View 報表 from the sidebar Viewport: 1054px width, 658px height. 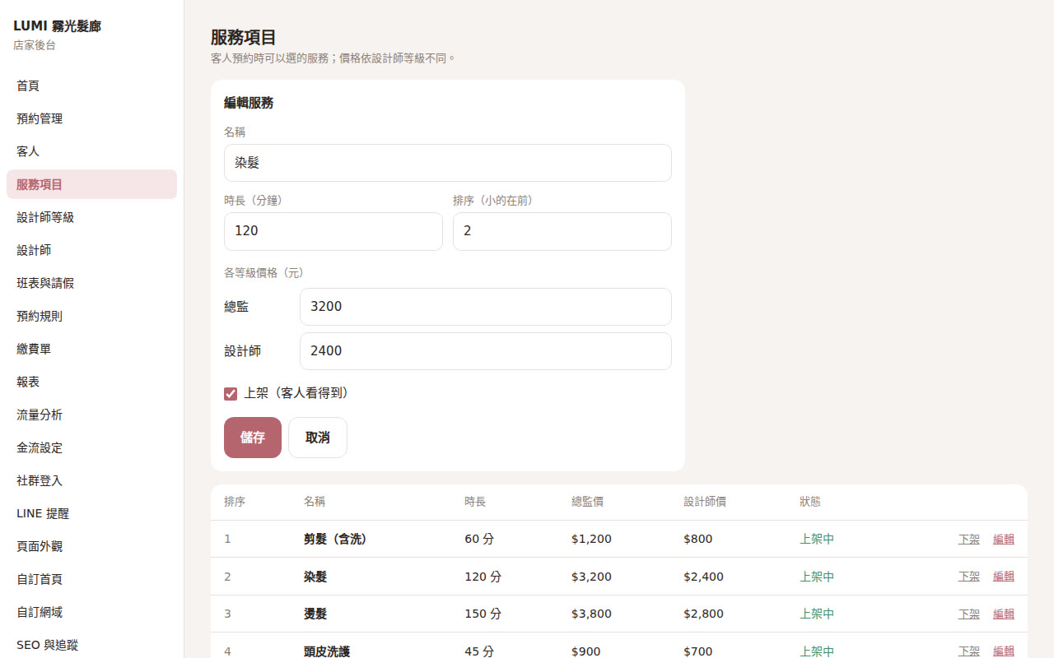[91, 382]
